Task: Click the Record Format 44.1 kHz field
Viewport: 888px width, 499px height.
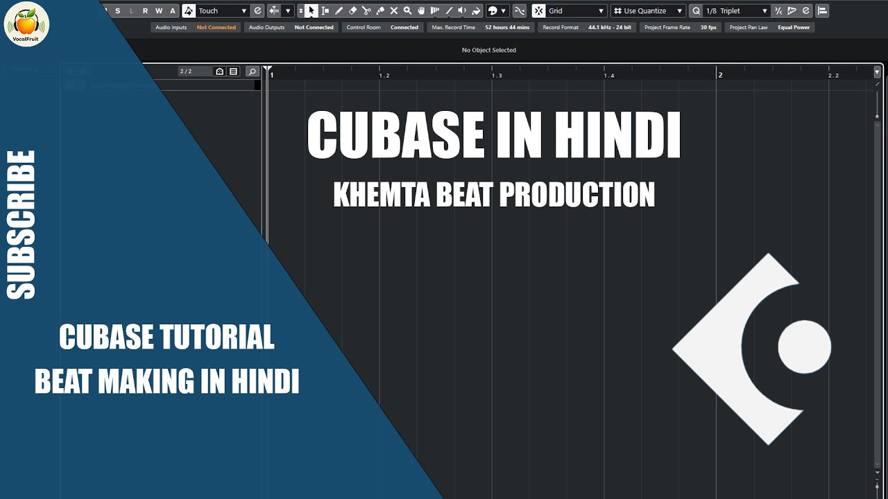Action: [587, 27]
